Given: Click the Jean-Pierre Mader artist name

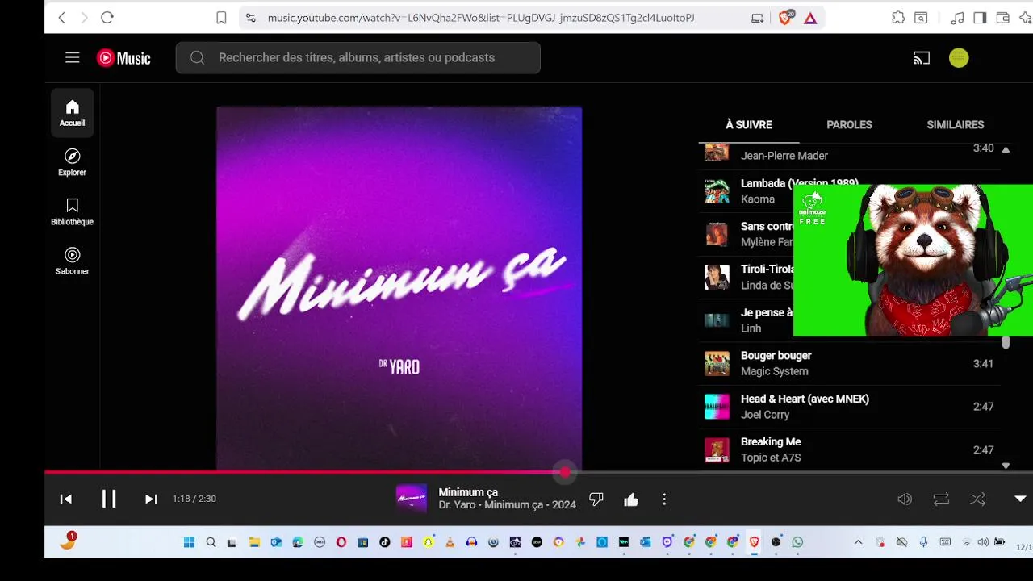Looking at the screenshot, I should 784,156.
